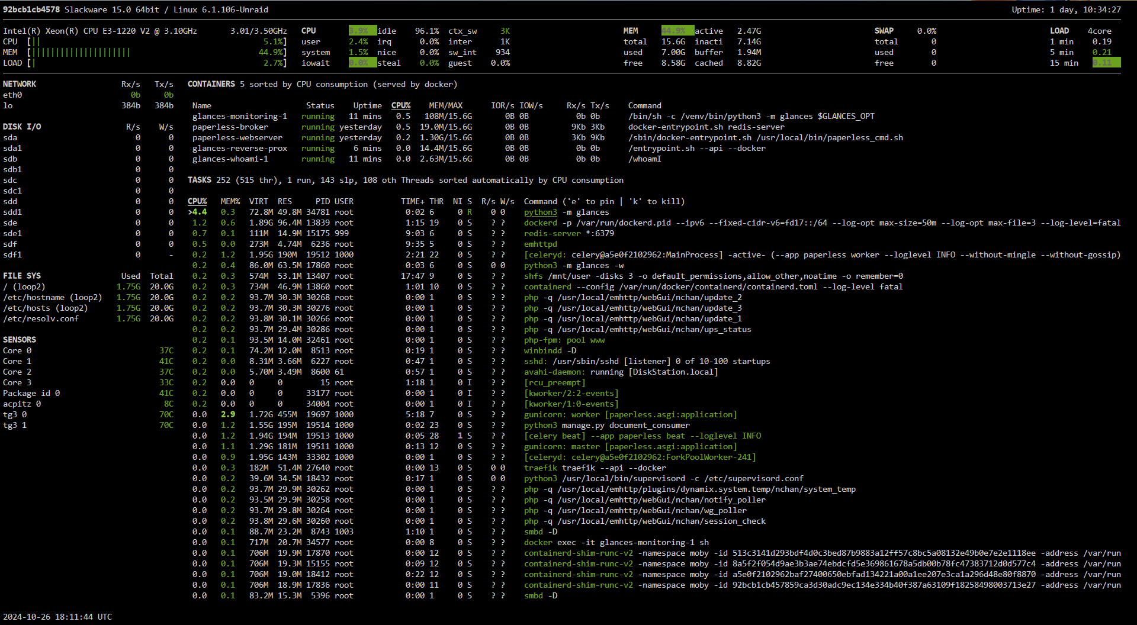Click the eth0 network interface
Image resolution: width=1137 pixels, height=625 pixels.
[12, 95]
